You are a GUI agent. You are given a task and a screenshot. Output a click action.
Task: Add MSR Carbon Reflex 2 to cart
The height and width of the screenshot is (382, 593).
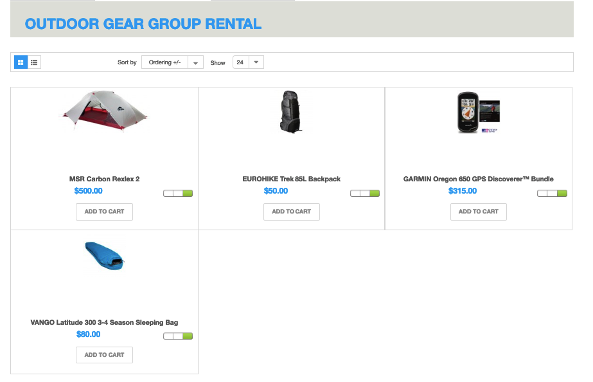pyautogui.click(x=104, y=212)
